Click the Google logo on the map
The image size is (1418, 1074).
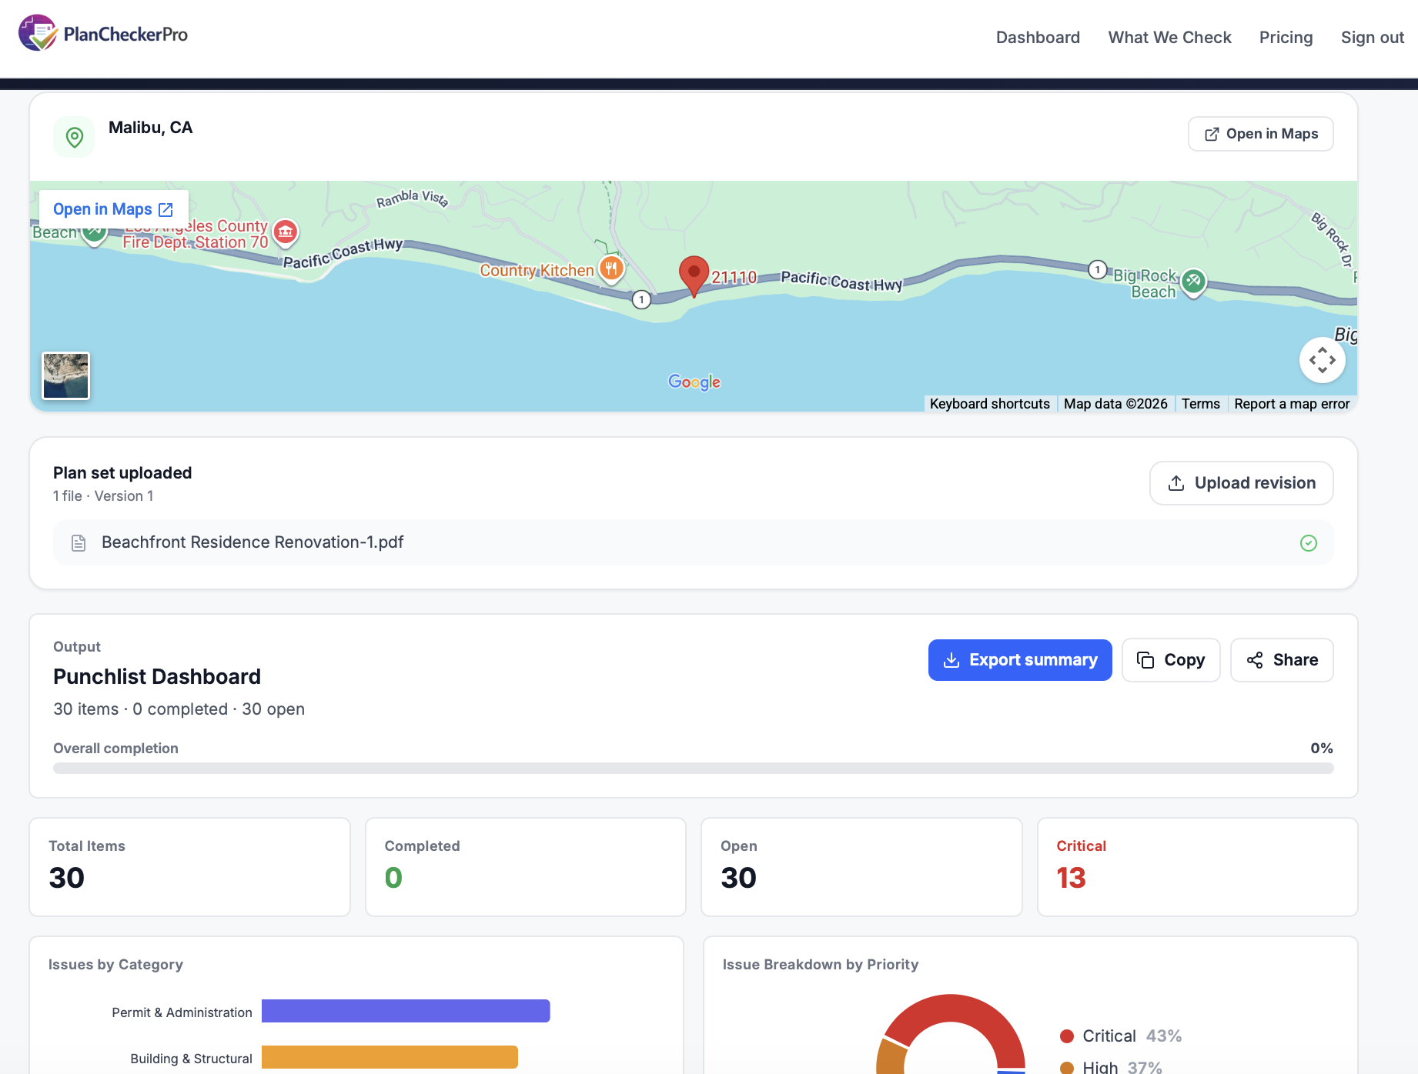point(694,382)
